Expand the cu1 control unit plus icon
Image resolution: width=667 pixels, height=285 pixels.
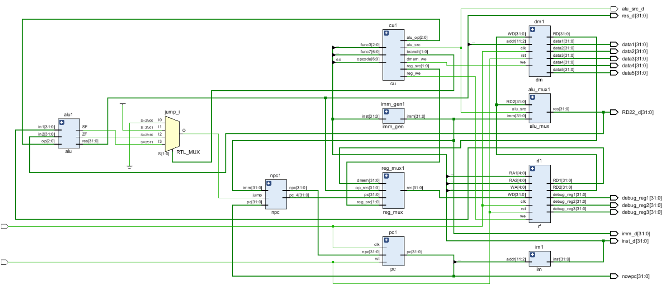(x=386, y=33)
